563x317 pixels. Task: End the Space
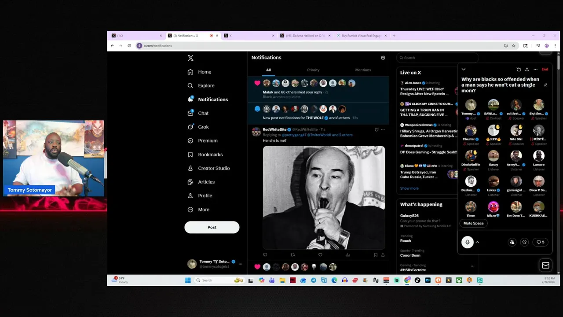point(545,69)
